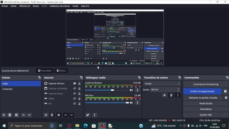229x129 pixels.
Task: Add a new scene with plus icon
Action: 4,115
